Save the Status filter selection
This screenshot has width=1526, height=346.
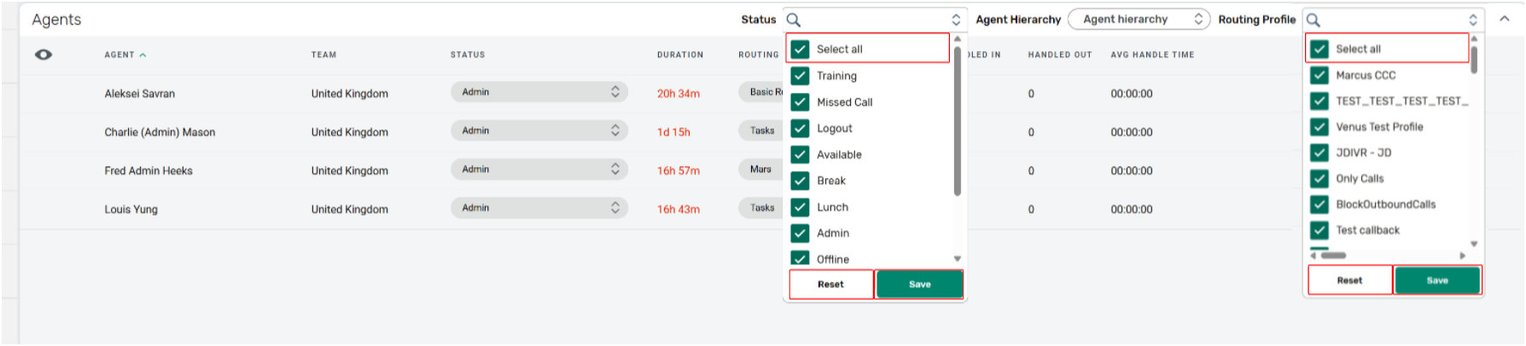(x=919, y=285)
